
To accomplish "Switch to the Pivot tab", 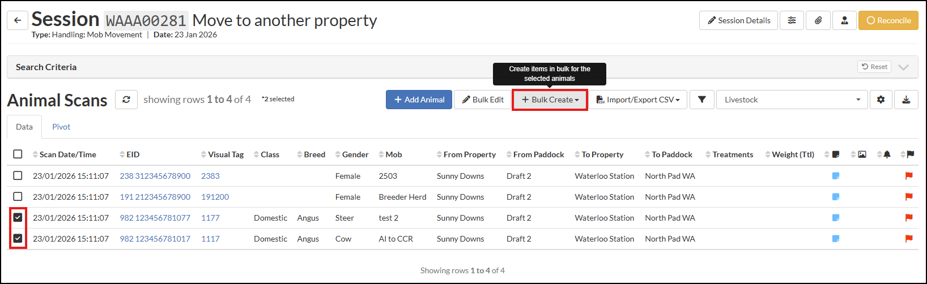I will [x=61, y=127].
